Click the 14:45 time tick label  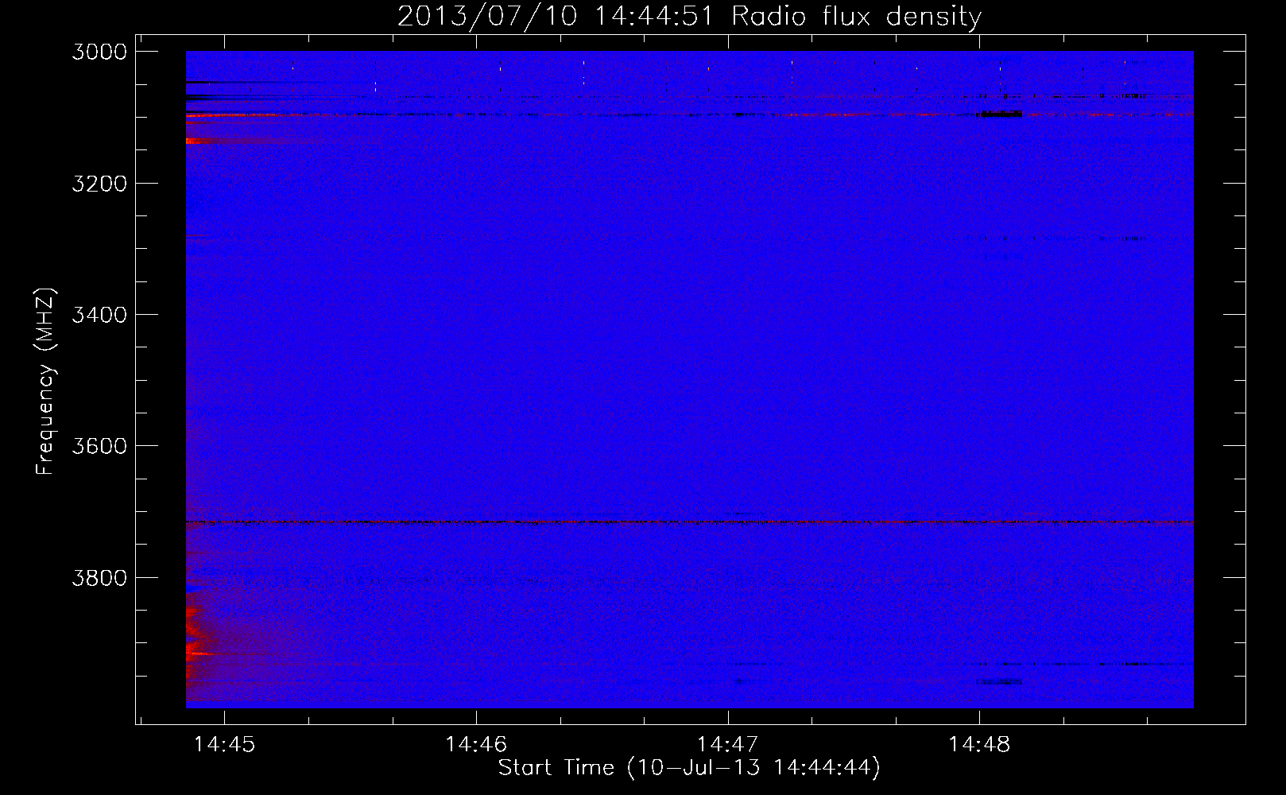225,744
